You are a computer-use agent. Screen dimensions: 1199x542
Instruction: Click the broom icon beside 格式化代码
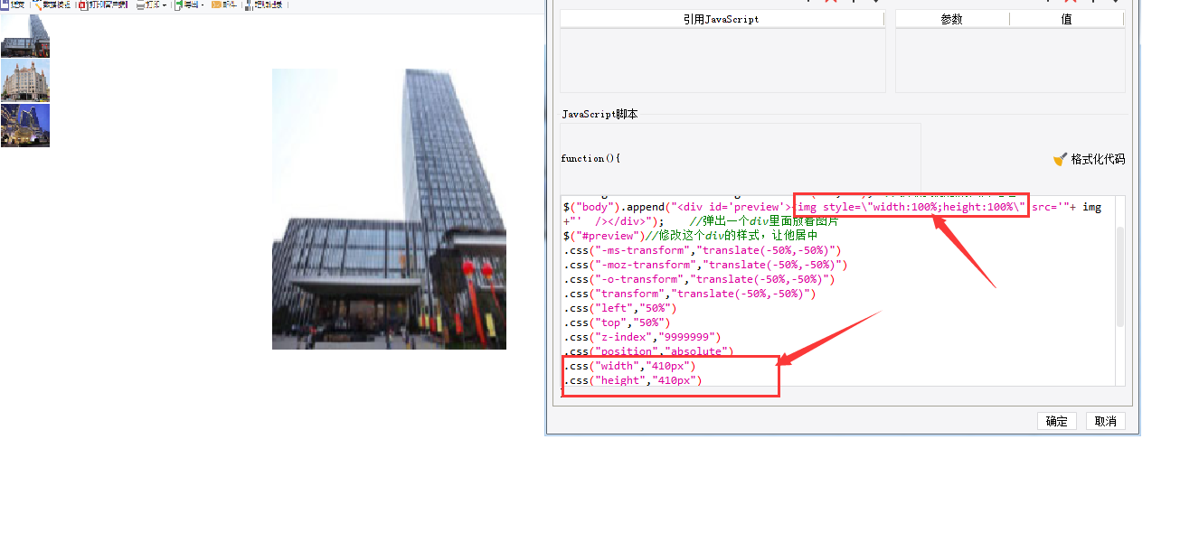[1060, 159]
